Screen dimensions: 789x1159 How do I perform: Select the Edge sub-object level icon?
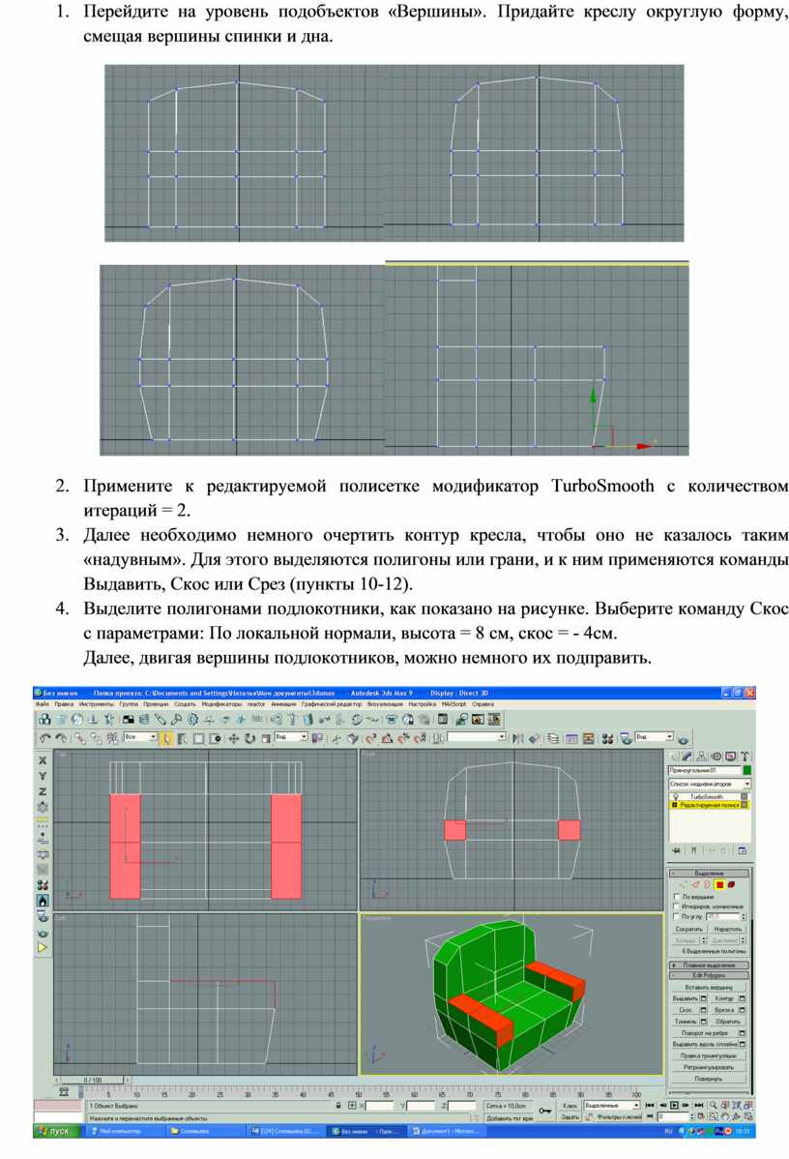[695, 884]
